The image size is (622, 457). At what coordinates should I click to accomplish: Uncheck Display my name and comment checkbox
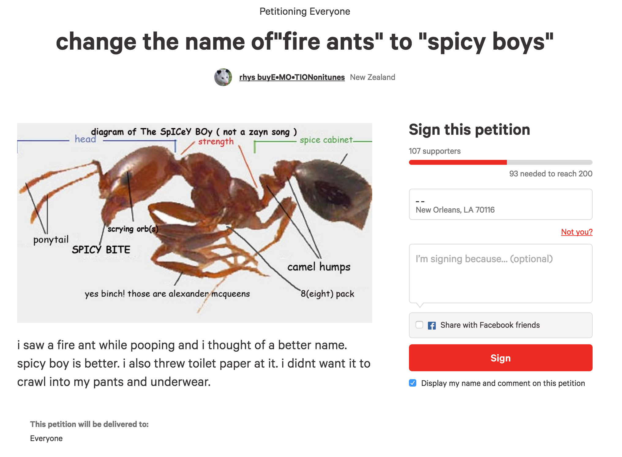[413, 383]
